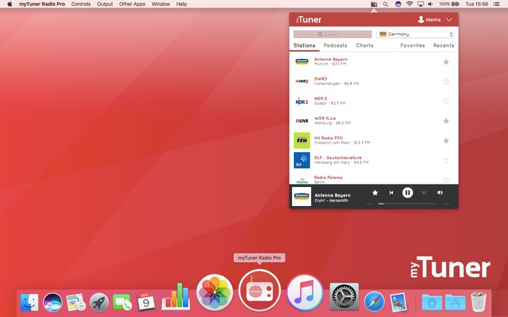
Task: Open the Window menu
Action: [x=161, y=4]
